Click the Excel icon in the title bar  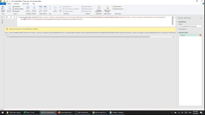point(1,1)
